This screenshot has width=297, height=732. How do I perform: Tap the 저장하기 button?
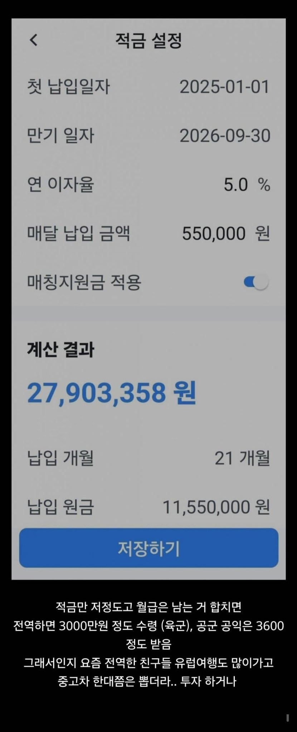point(148,548)
